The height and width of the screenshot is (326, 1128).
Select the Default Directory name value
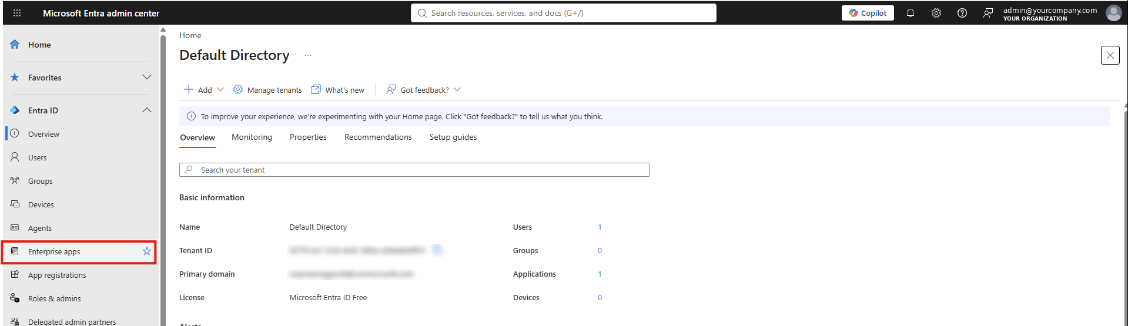point(318,227)
